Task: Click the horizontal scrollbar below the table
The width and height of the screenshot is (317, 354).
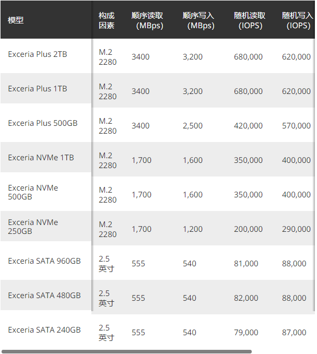Action: pos(126,351)
